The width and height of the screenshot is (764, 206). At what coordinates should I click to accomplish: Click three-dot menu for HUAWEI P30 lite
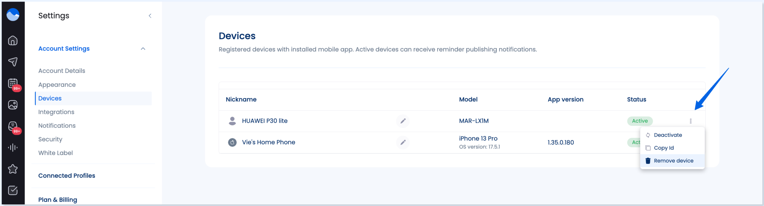(x=691, y=121)
